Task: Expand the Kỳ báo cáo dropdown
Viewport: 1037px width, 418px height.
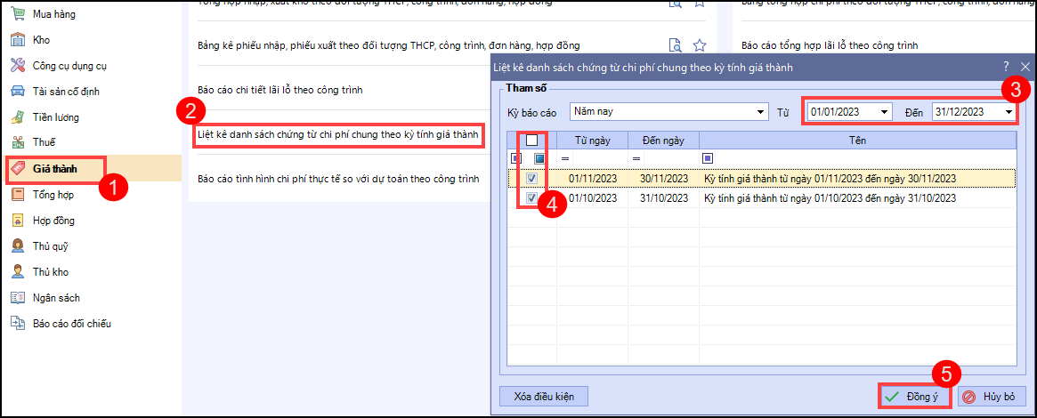Action: 759,112
